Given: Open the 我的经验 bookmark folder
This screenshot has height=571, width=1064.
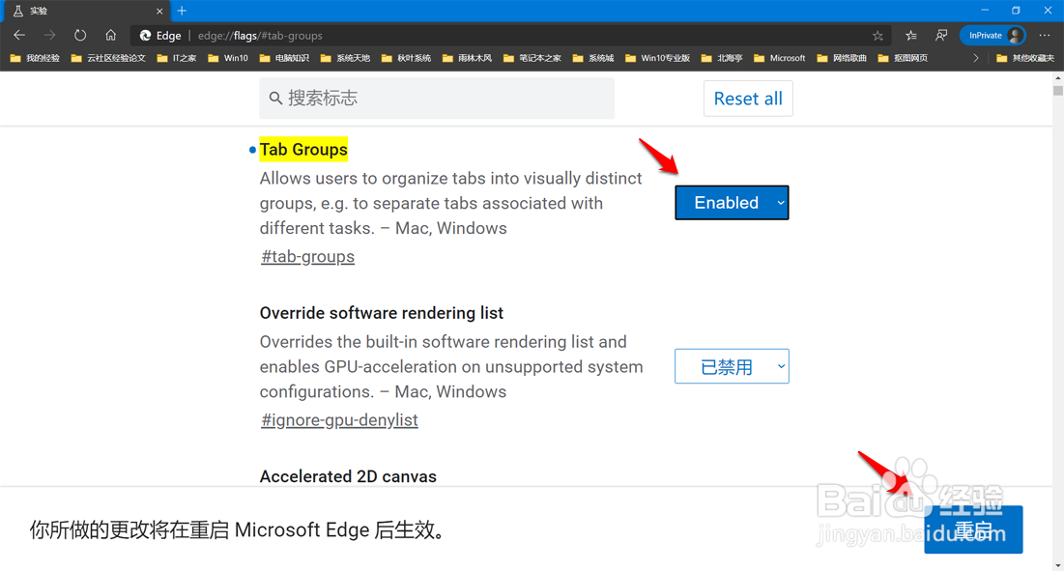Looking at the screenshot, I should tap(35, 58).
